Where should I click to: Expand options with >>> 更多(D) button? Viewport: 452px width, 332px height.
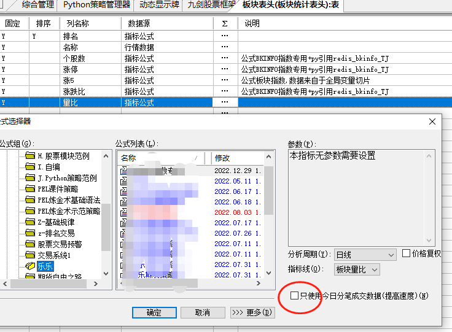(252, 312)
